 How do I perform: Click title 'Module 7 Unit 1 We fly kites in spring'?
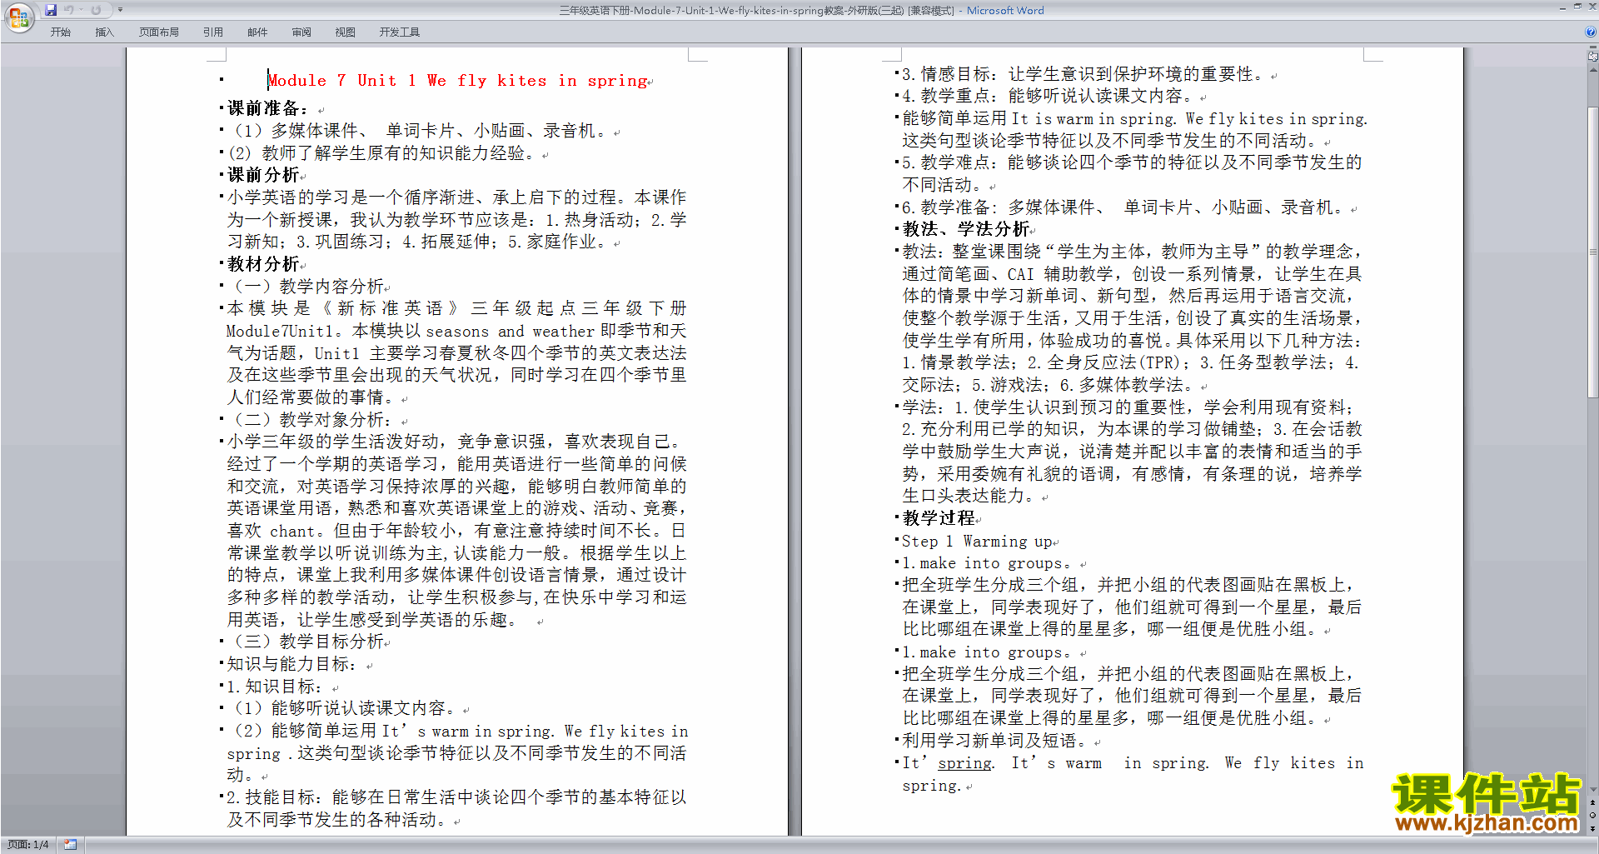click(x=458, y=81)
